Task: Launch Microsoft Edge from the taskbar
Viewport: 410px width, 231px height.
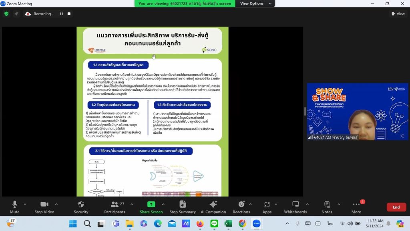Action: (x=158, y=223)
